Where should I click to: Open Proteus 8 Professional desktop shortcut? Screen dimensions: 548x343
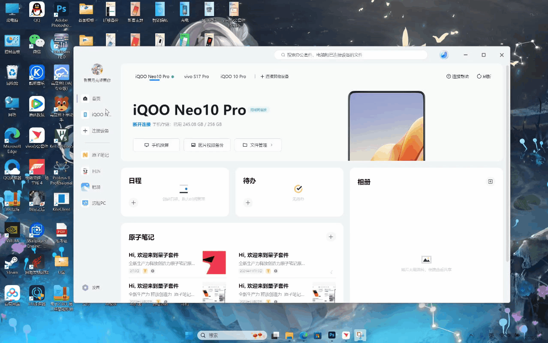(x=61, y=172)
